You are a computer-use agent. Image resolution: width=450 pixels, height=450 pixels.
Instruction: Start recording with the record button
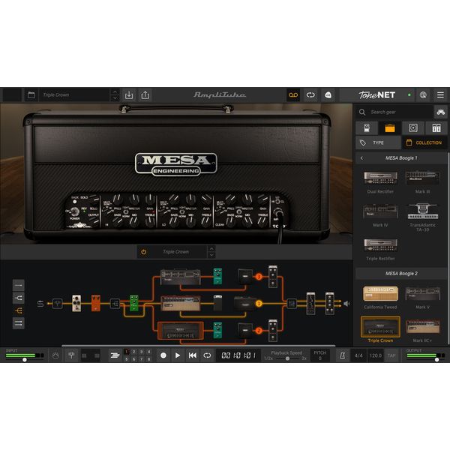[163, 355]
